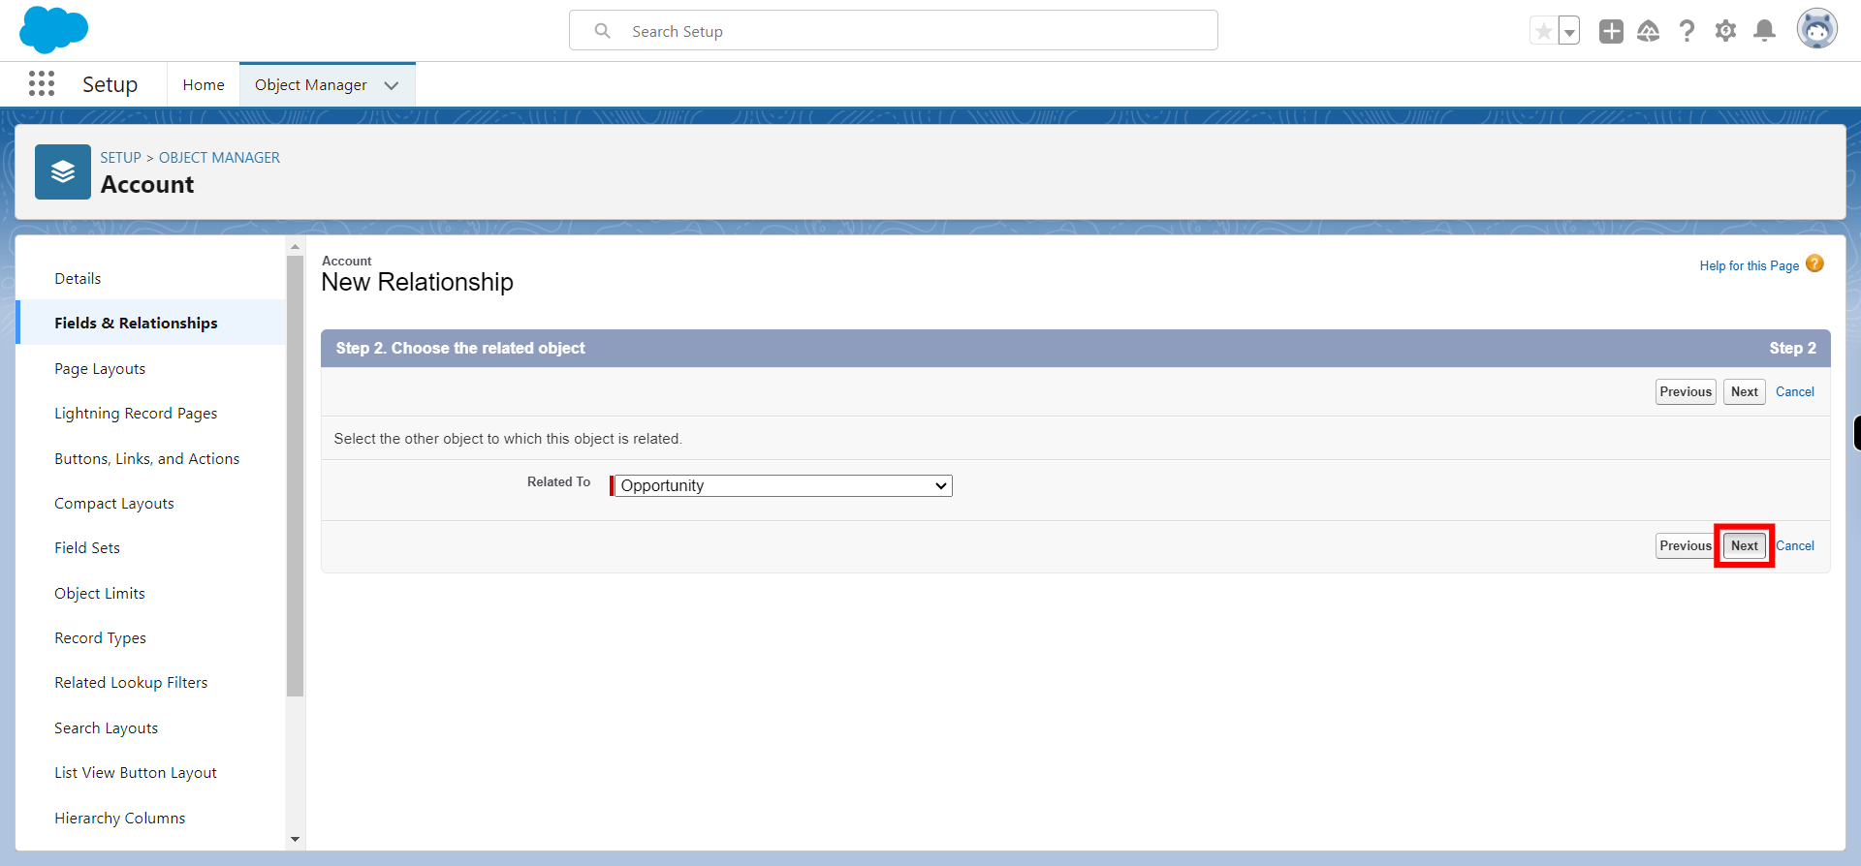Image resolution: width=1861 pixels, height=866 pixels.
Task: Open the setup gear icon
Action: [1726, 31]
